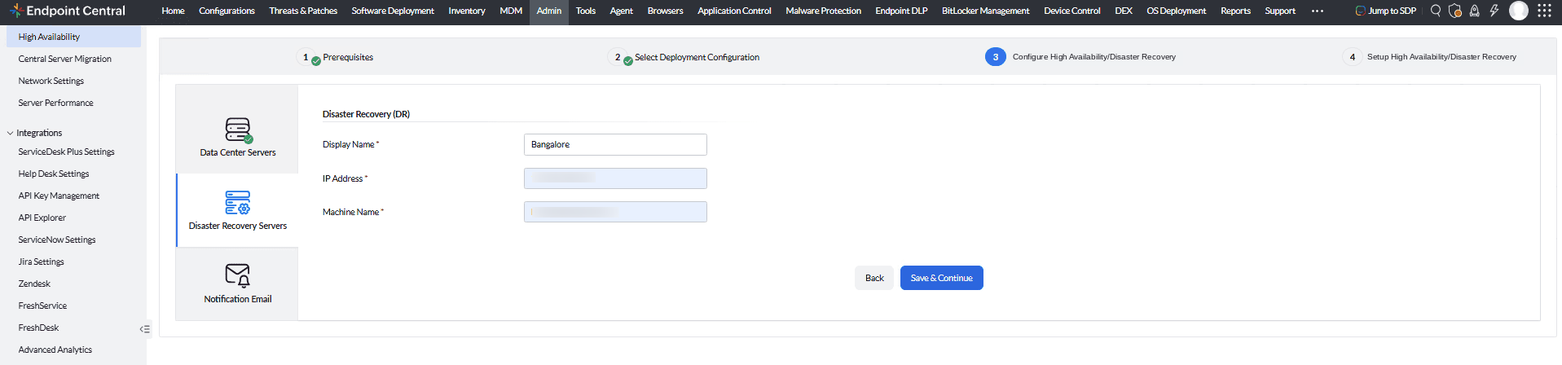Click the Save & Continue button
This screenshot has width=1562, height=365.
(x=942, y=278)
